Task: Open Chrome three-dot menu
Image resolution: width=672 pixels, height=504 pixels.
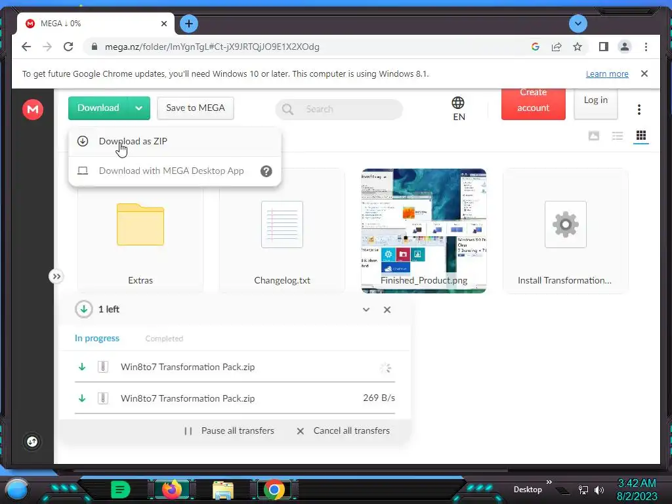Action: tap(646, 47)
